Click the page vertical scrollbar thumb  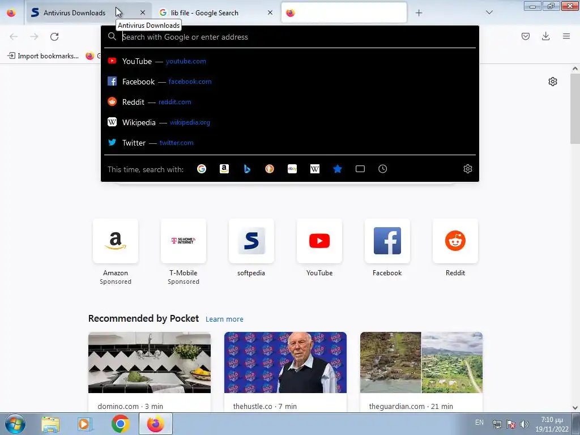575,108
